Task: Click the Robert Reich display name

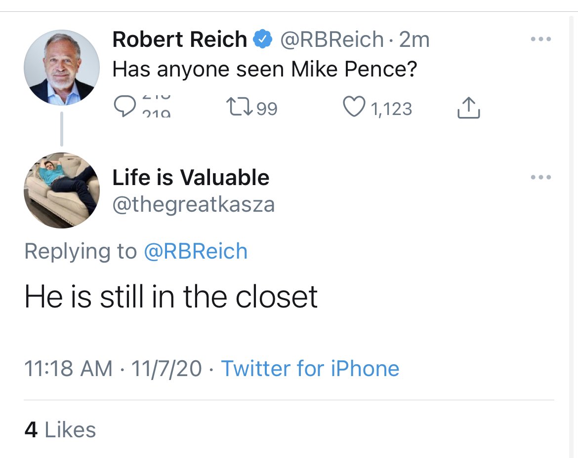Action: [180, 39]
